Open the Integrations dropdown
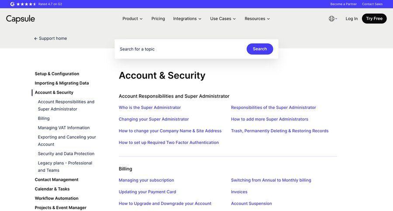Viewport: 393px width, 211px height. [x=187, y=19]
